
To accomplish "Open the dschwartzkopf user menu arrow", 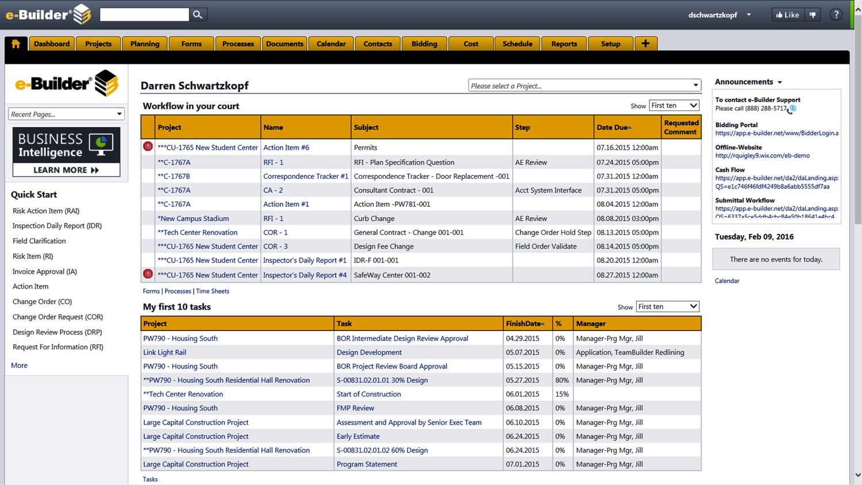I will (749, 15).
